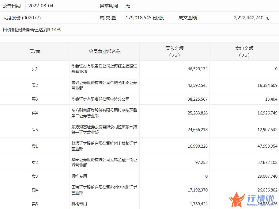279x209 pixels.
Task: Click buy amount 17,192,370
Action: [198, 190]
